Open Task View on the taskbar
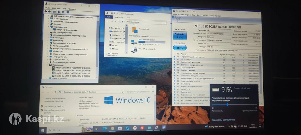 (x=97, y=128)
